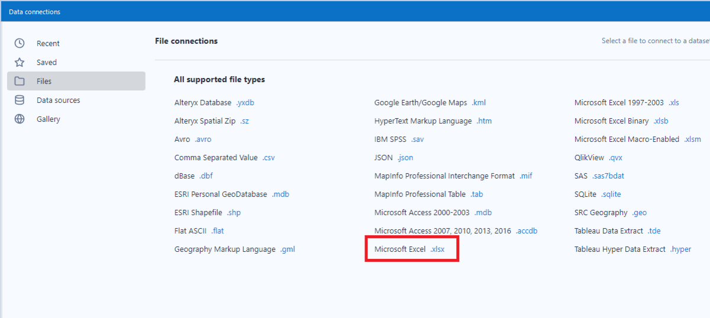Viewport: 710px width, 318px height.
Task: Click the Data sources database icon
Action: (x=20, y=100)
